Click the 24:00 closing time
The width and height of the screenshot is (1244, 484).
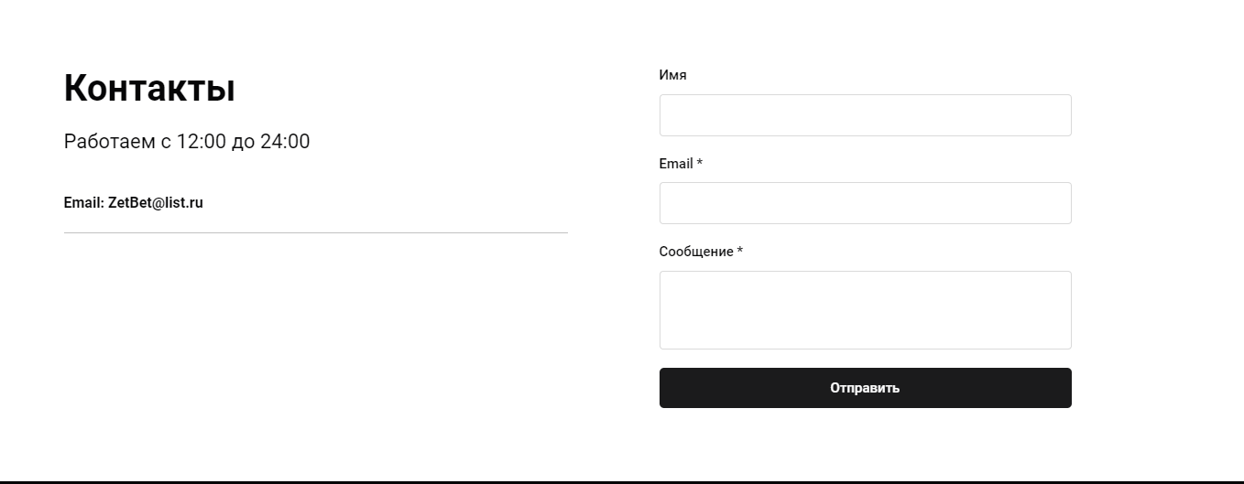(285, 142)
